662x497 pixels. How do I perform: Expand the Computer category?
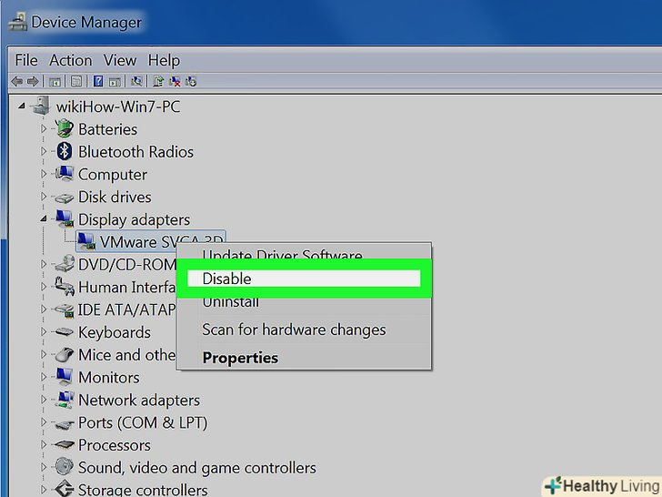[x=44, y=174]
